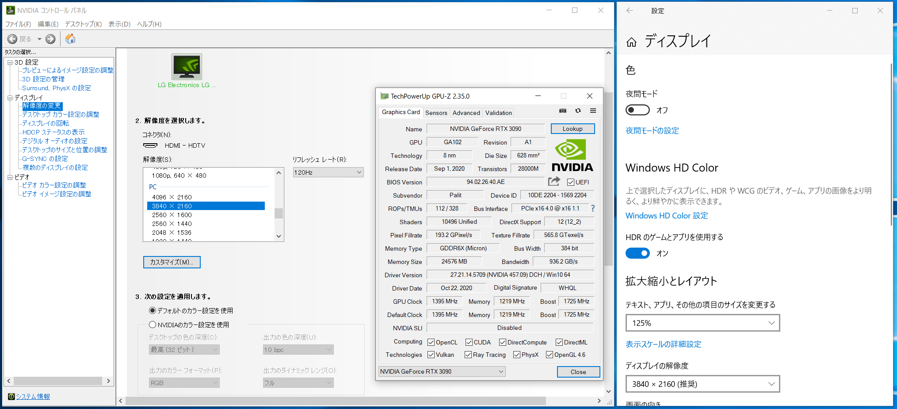
Task: Click the Settings home icon beside ディスプレイ
Action: tap(631, 42)
